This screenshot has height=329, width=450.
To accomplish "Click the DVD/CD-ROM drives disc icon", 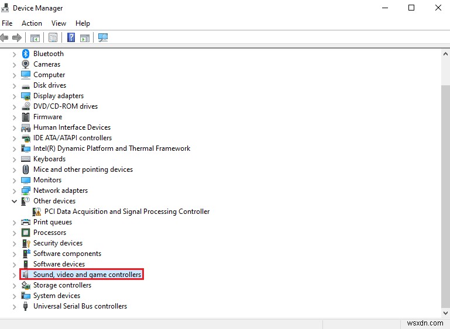I will click(x=26, y=106).
